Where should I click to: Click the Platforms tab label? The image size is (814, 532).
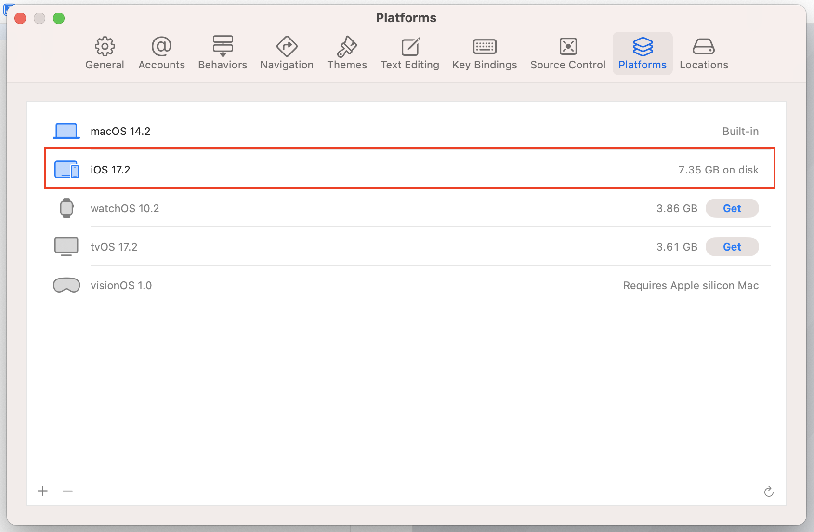(x=643, y=65)
